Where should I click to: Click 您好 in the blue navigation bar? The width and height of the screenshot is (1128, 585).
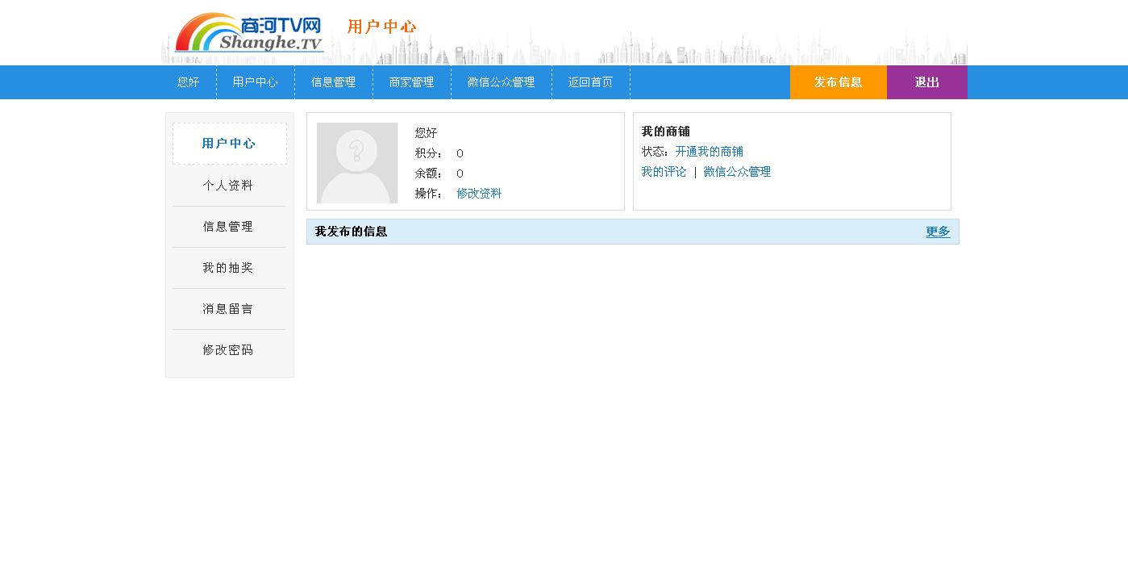188,82
